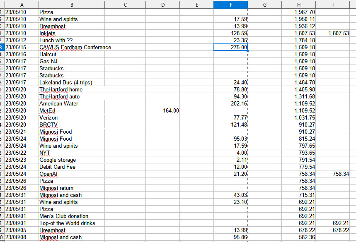Click the BRCTV description cell
The height and width of the screenshot is (242, 356).
point(72,125)
